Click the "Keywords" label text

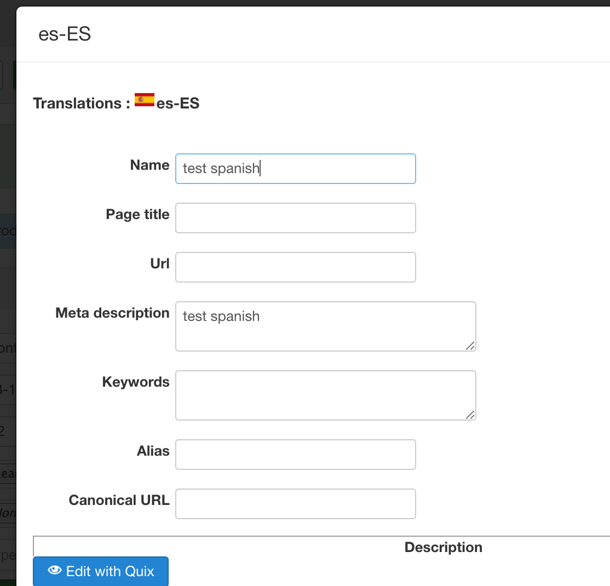(136, 382)
